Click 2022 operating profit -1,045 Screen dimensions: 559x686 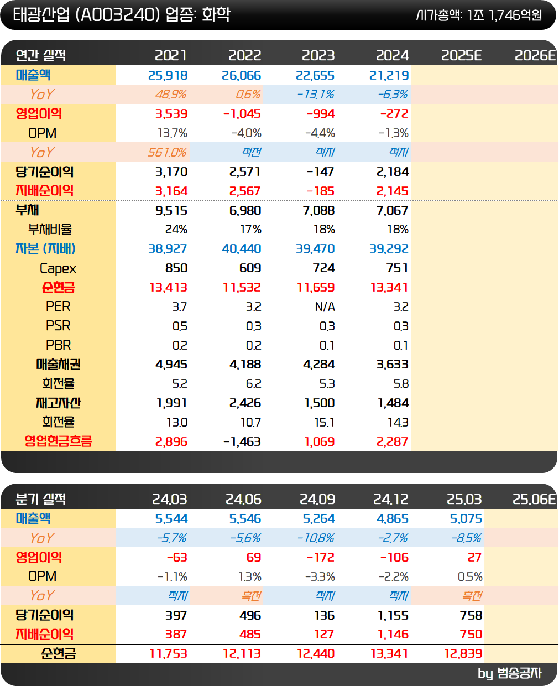[x=242, y=114]
